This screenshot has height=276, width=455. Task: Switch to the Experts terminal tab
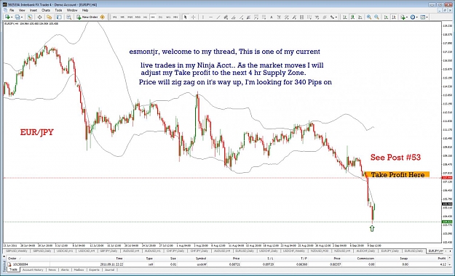point(94,269)
